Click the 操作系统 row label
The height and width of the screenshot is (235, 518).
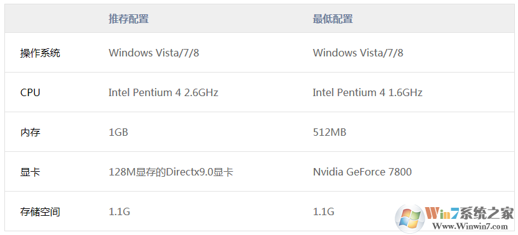[40, 53]
